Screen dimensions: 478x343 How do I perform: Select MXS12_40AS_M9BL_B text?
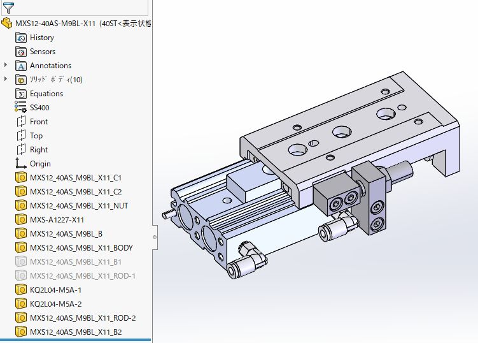[x=66, y=234]
